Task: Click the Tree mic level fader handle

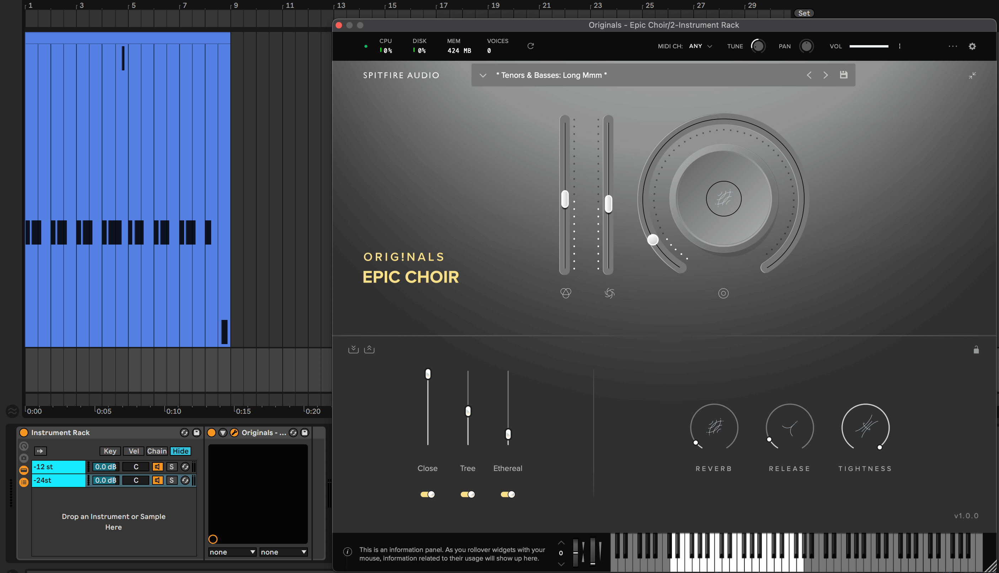Action: (468, 411)
